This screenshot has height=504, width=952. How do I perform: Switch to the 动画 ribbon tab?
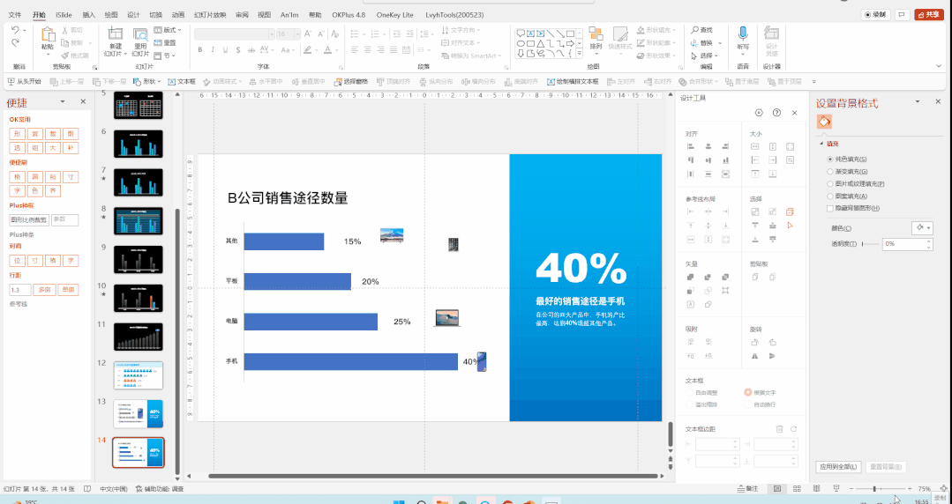click(x=178, y=15)
